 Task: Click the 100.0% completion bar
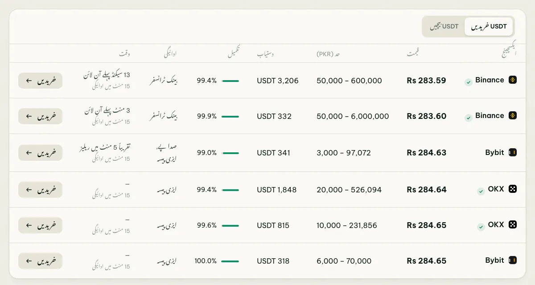230,261
